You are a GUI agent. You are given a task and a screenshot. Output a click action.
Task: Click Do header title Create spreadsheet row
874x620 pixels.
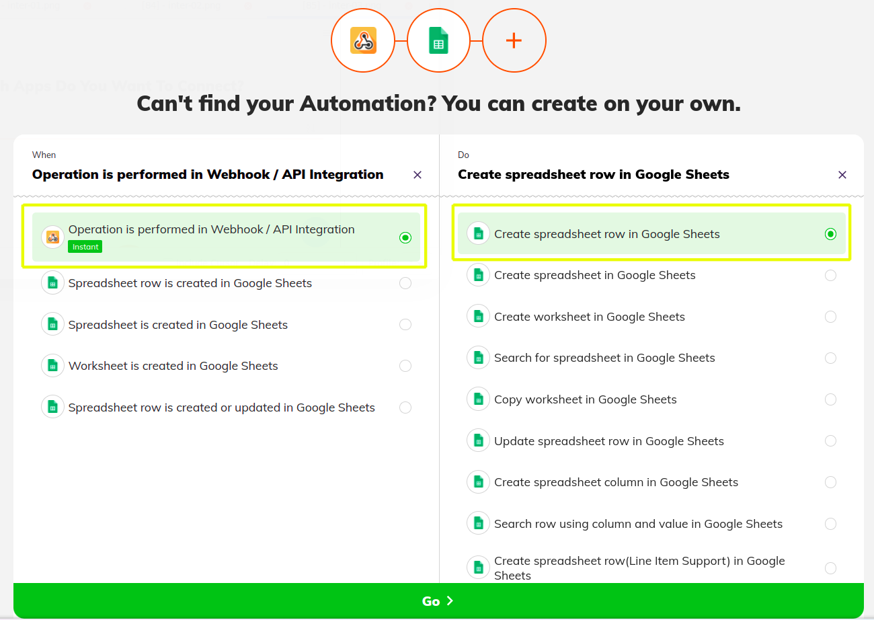pyautogui.click(x=594, y=175)
